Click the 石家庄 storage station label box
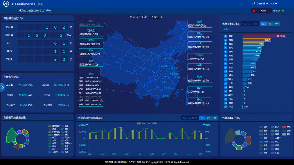294x165 pixels. [91, 32]
